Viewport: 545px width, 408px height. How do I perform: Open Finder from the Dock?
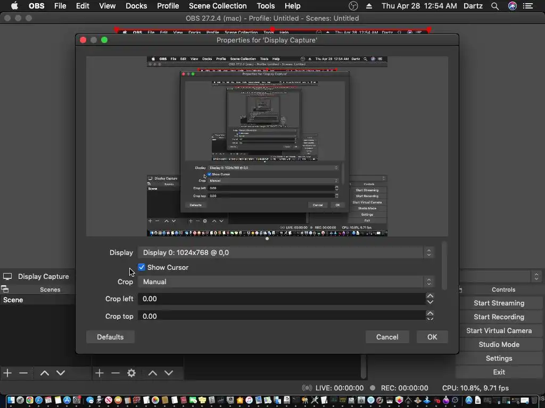pyautogui.click(x=11, y=400)
